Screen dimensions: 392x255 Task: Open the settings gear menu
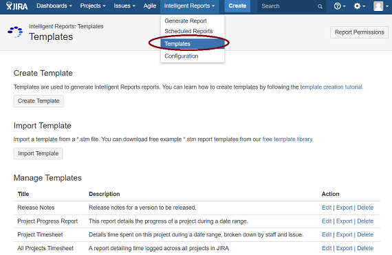(359, 6)
